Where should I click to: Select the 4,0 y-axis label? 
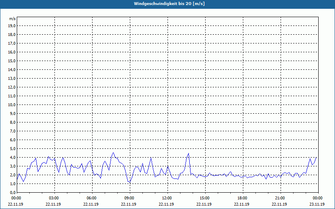point(13,158)
